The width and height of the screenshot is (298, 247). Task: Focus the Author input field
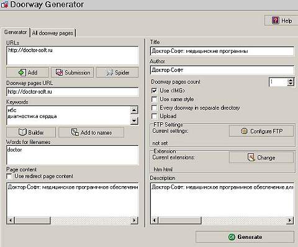(x=222, y=70)
